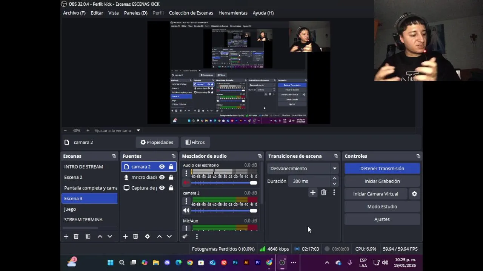Add a new scene with the plus icon
Viewport: 483px width, 271px height.
coord(66,236)
